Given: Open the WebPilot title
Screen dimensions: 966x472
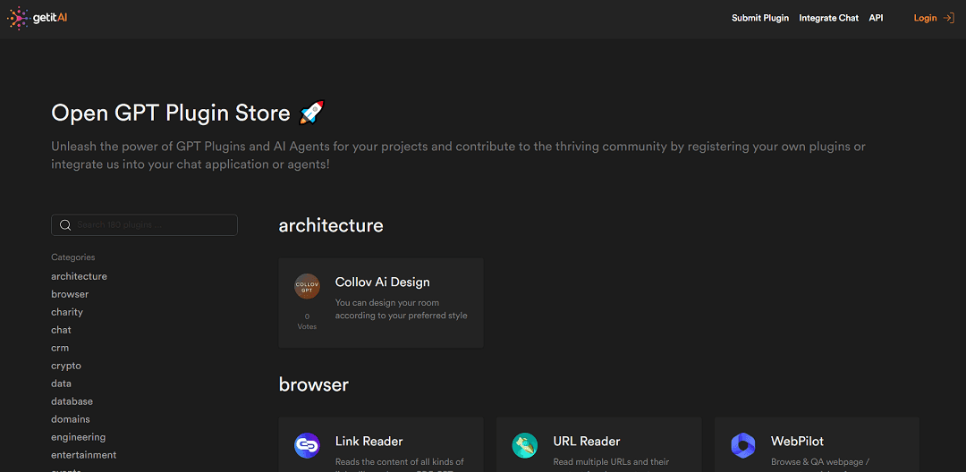Looking at the screenshot, I should (797, 442).
